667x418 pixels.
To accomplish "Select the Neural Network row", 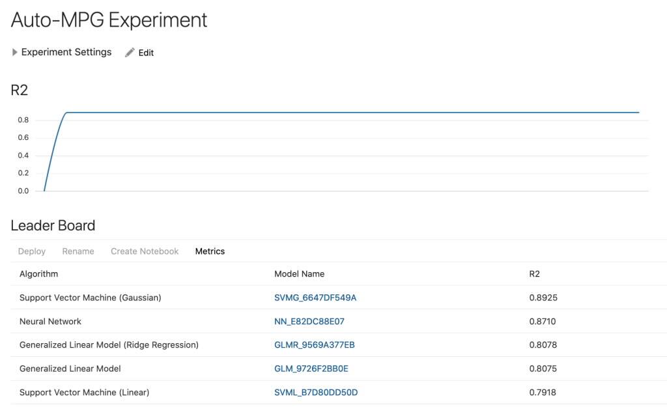I will coord(339,321).
